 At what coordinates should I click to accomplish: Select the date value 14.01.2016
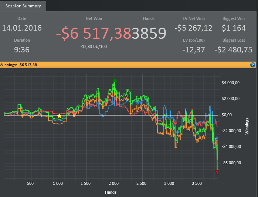point(22,28)
